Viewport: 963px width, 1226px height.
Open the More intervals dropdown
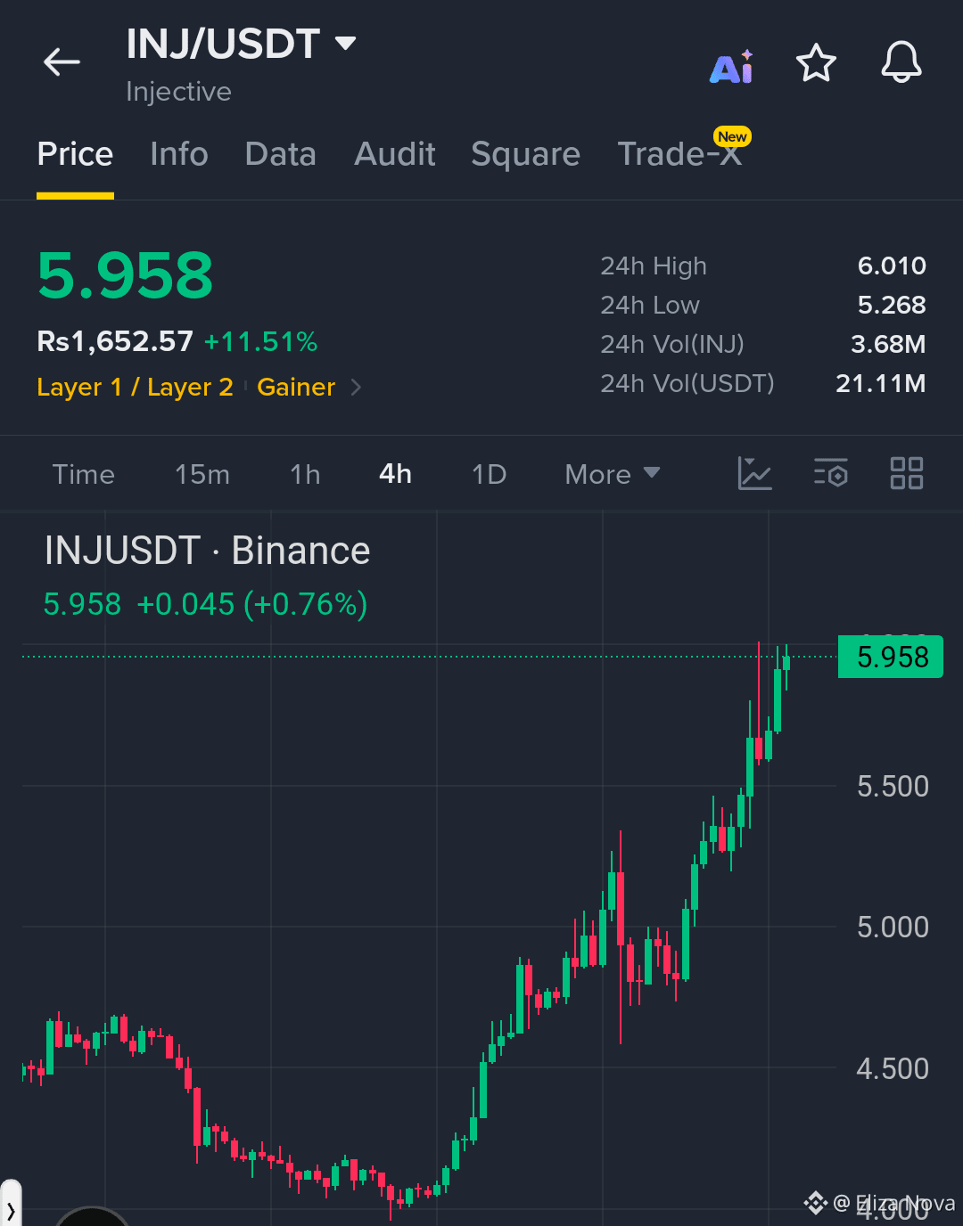click(x=613, y=474)
